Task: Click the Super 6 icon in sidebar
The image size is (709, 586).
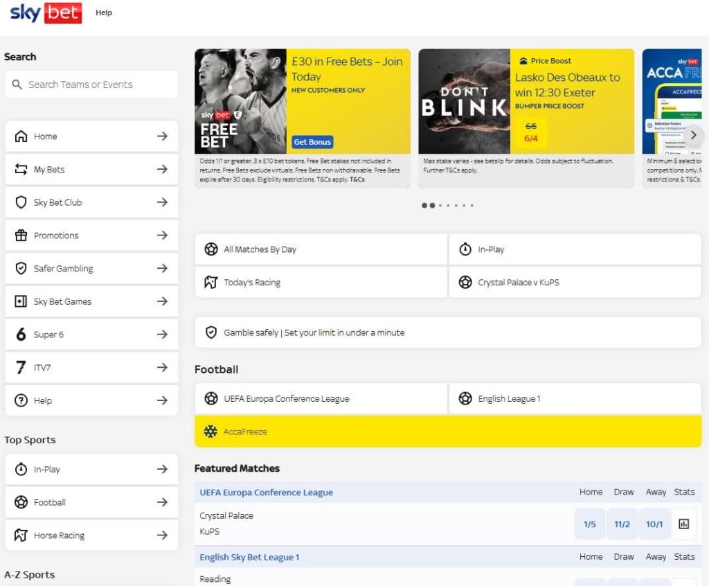Action: [x=21, y=335]
